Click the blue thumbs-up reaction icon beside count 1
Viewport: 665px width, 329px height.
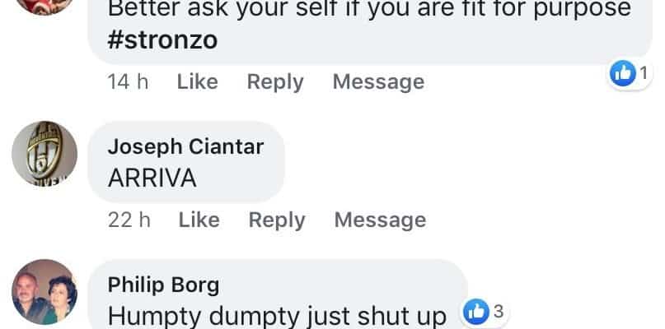pyautogui.click(x=623, y=74)
